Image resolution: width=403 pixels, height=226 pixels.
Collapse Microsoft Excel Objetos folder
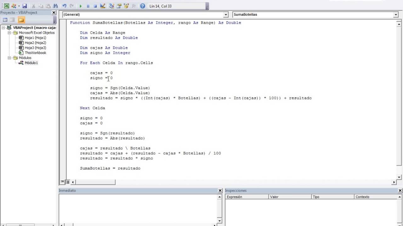click(x=9, y=33)
